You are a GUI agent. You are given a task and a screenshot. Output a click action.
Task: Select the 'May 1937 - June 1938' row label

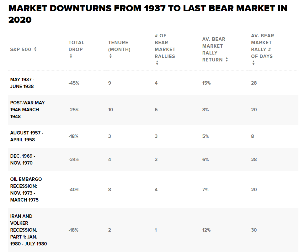pos(22,83)
